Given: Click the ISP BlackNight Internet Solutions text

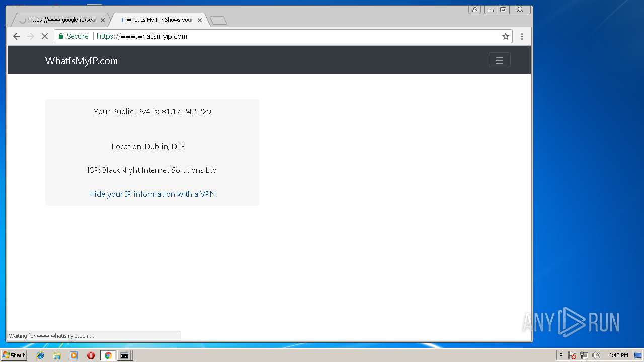Looking at the screenshot, I should point(152,170).
